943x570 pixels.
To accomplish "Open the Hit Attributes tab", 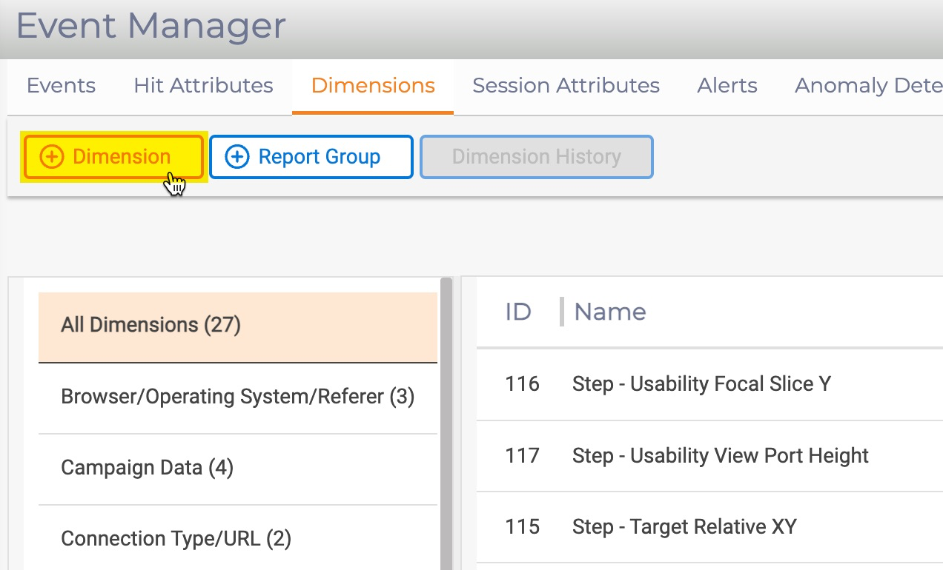I will 203,86.
